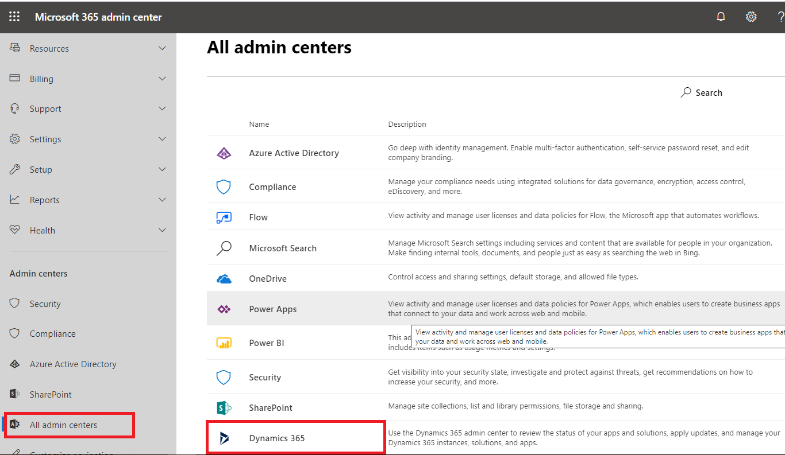
Task: Expand the Billing chevron
Action: click(x=162, y=79)
